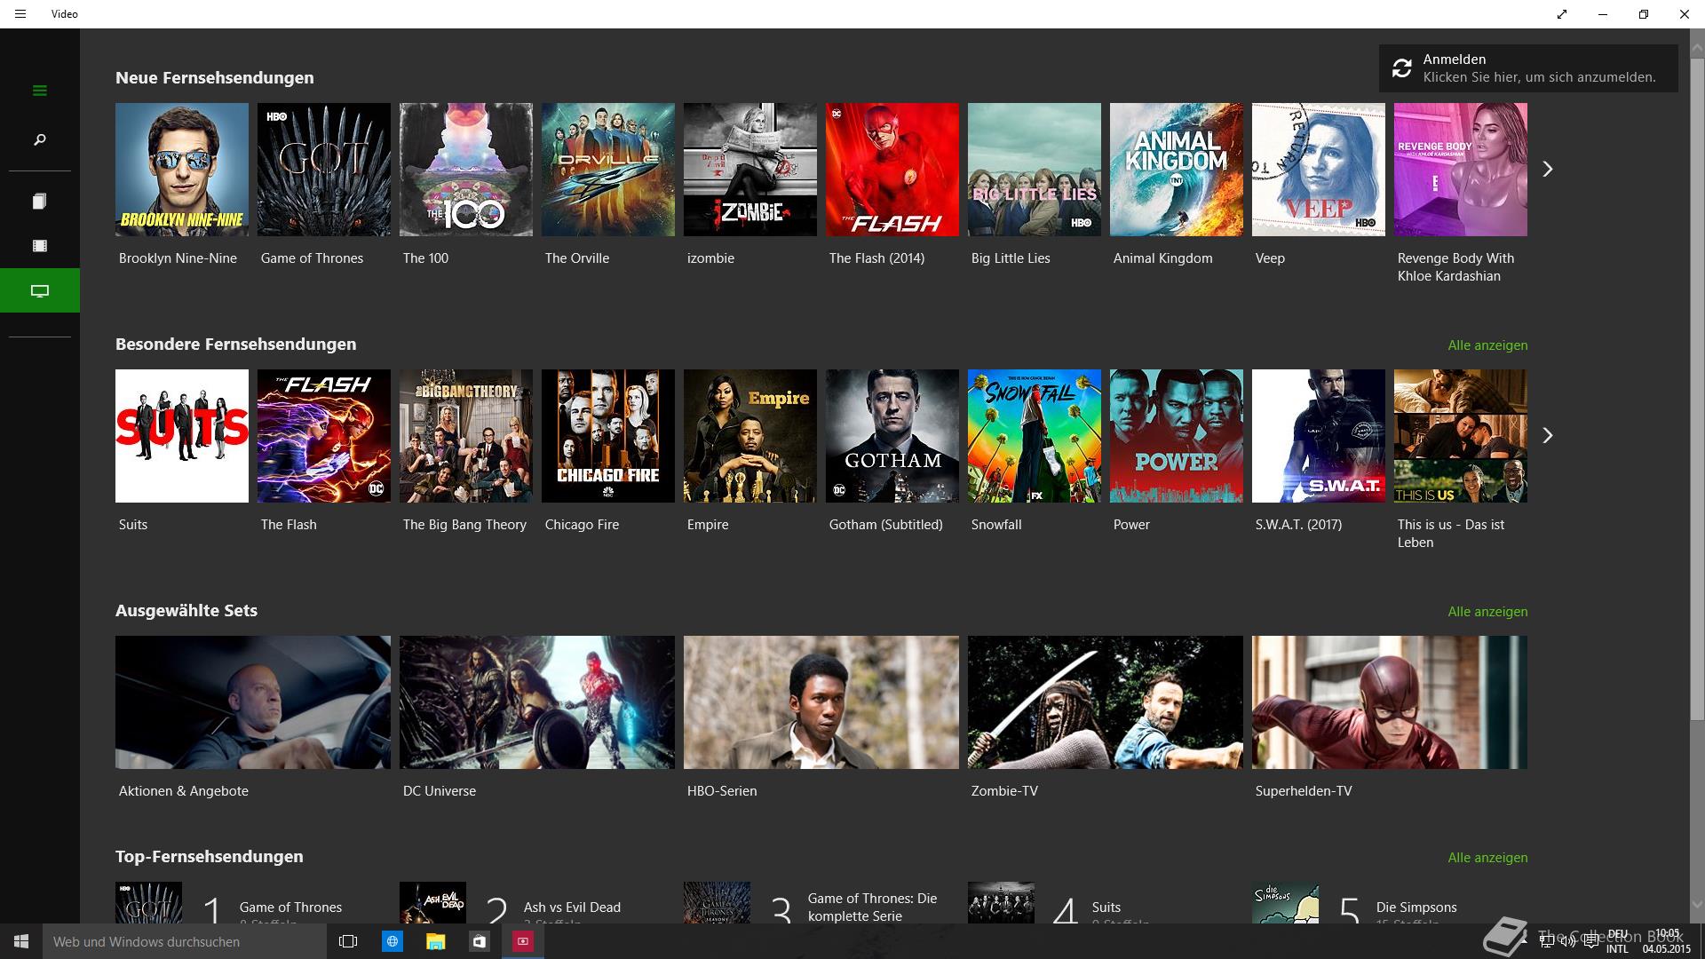Show more featured shows with the right chevron

pyautogui.click(x=1548, y=435)
